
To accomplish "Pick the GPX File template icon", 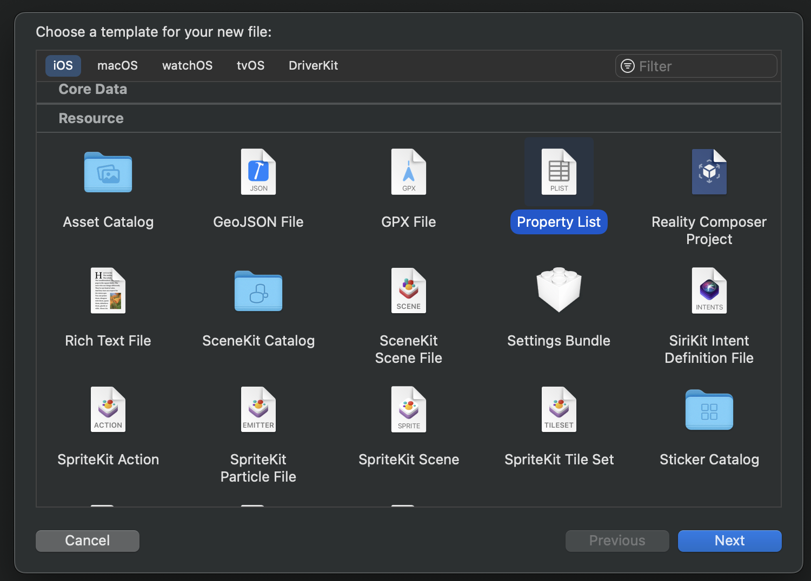I will click(409, 172).
